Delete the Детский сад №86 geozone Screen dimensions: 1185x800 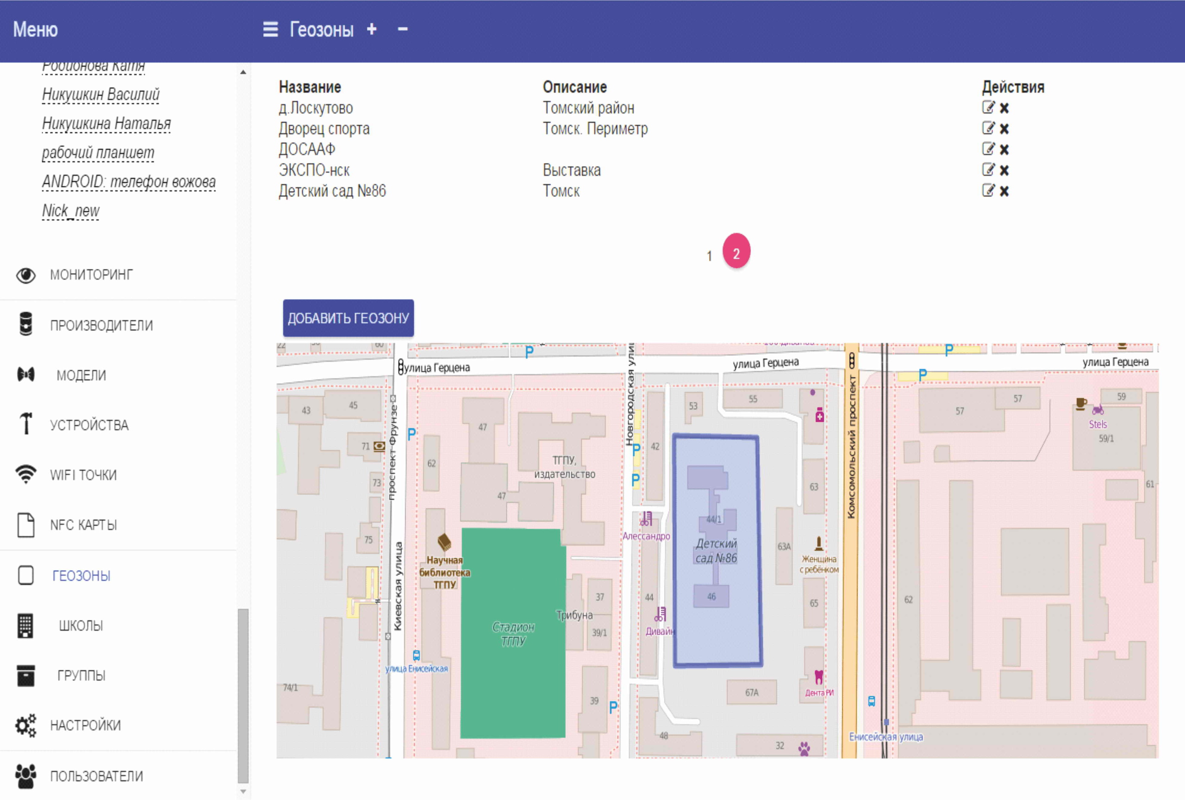pyautogui.click(x=1004, y=191)
